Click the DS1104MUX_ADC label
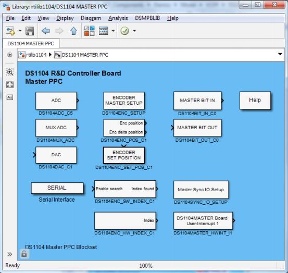Screen dimensions: 288x273 click(x=56, y=140)
